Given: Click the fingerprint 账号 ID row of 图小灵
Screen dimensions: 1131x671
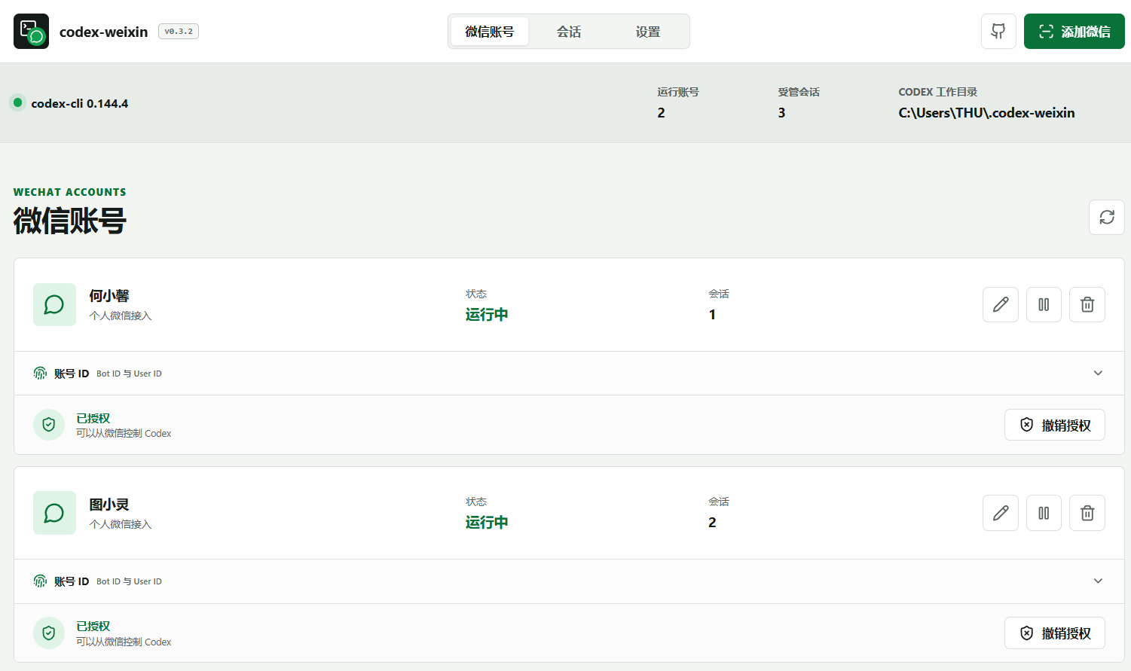Looking at the screenshot, I should (x=569, y=581).
